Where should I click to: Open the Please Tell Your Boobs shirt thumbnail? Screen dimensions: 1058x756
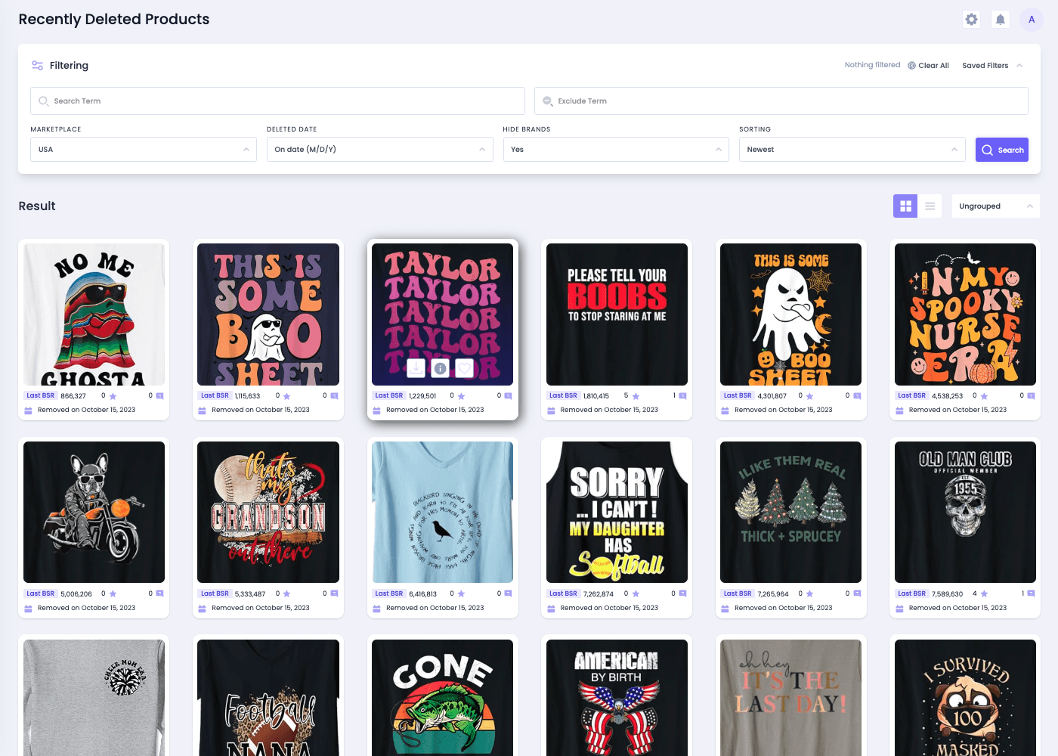(617, 314)
